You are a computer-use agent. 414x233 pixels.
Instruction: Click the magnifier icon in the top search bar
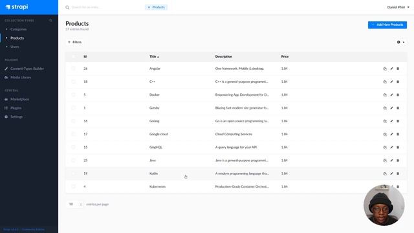pos(67,7)
